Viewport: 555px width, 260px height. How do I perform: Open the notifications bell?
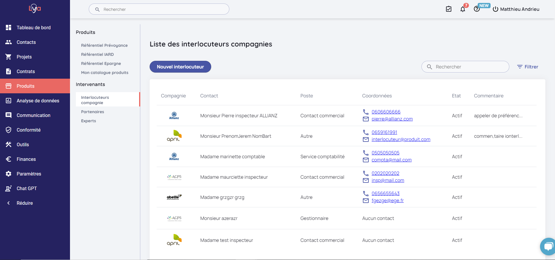pos(463,9)
